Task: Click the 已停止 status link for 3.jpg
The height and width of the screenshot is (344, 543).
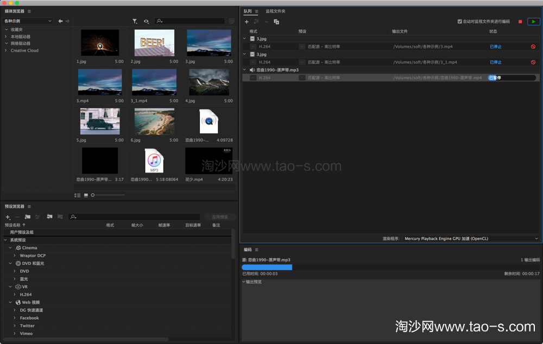Action: point(495,47)
